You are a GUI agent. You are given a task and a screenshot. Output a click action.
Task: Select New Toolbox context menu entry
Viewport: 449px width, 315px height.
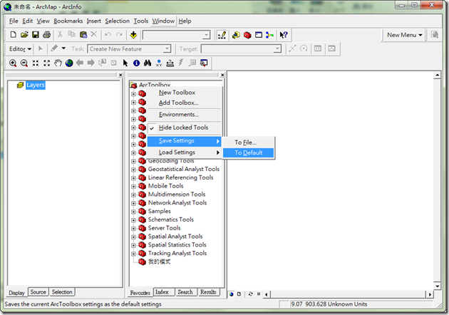(x=184, y=93)
